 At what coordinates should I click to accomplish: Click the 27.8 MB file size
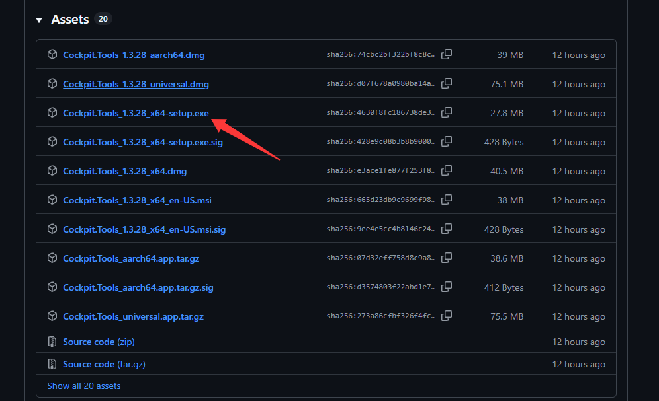tap(507, 113)
